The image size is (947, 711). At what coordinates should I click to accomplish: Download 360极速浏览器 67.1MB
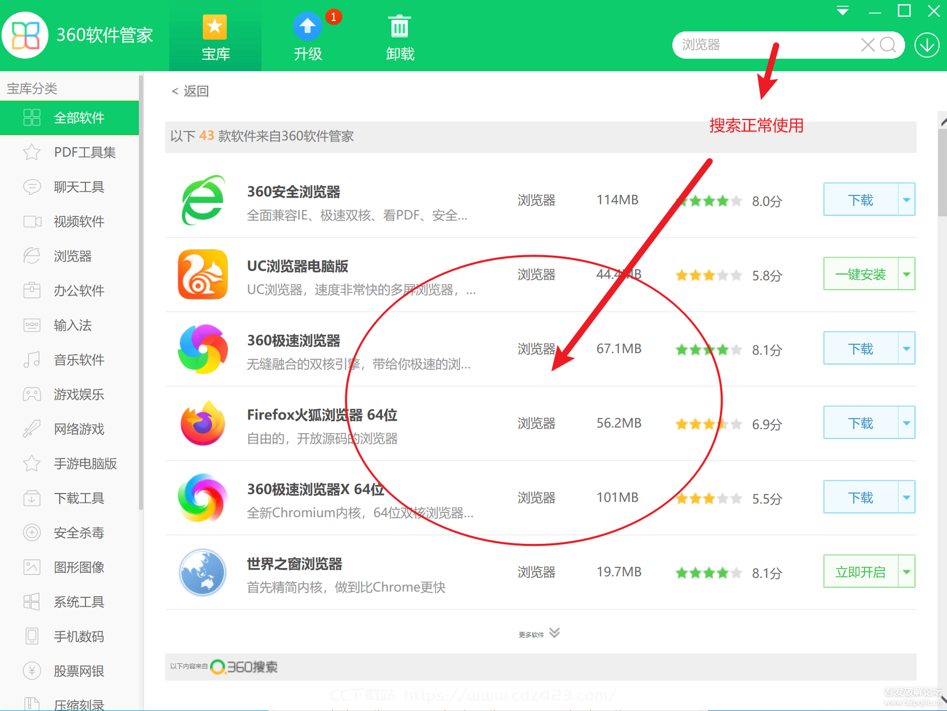tap(861, 348)
